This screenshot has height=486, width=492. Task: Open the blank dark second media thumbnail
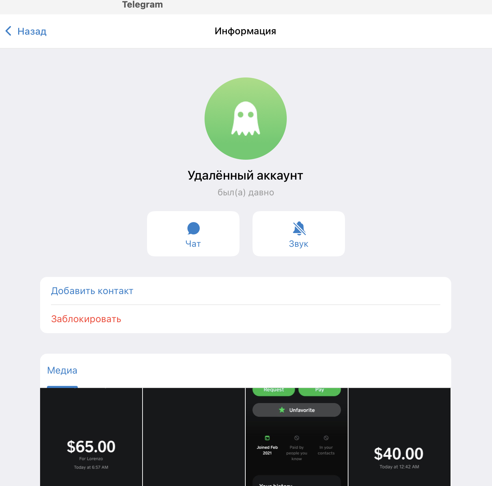click(194, 437)
